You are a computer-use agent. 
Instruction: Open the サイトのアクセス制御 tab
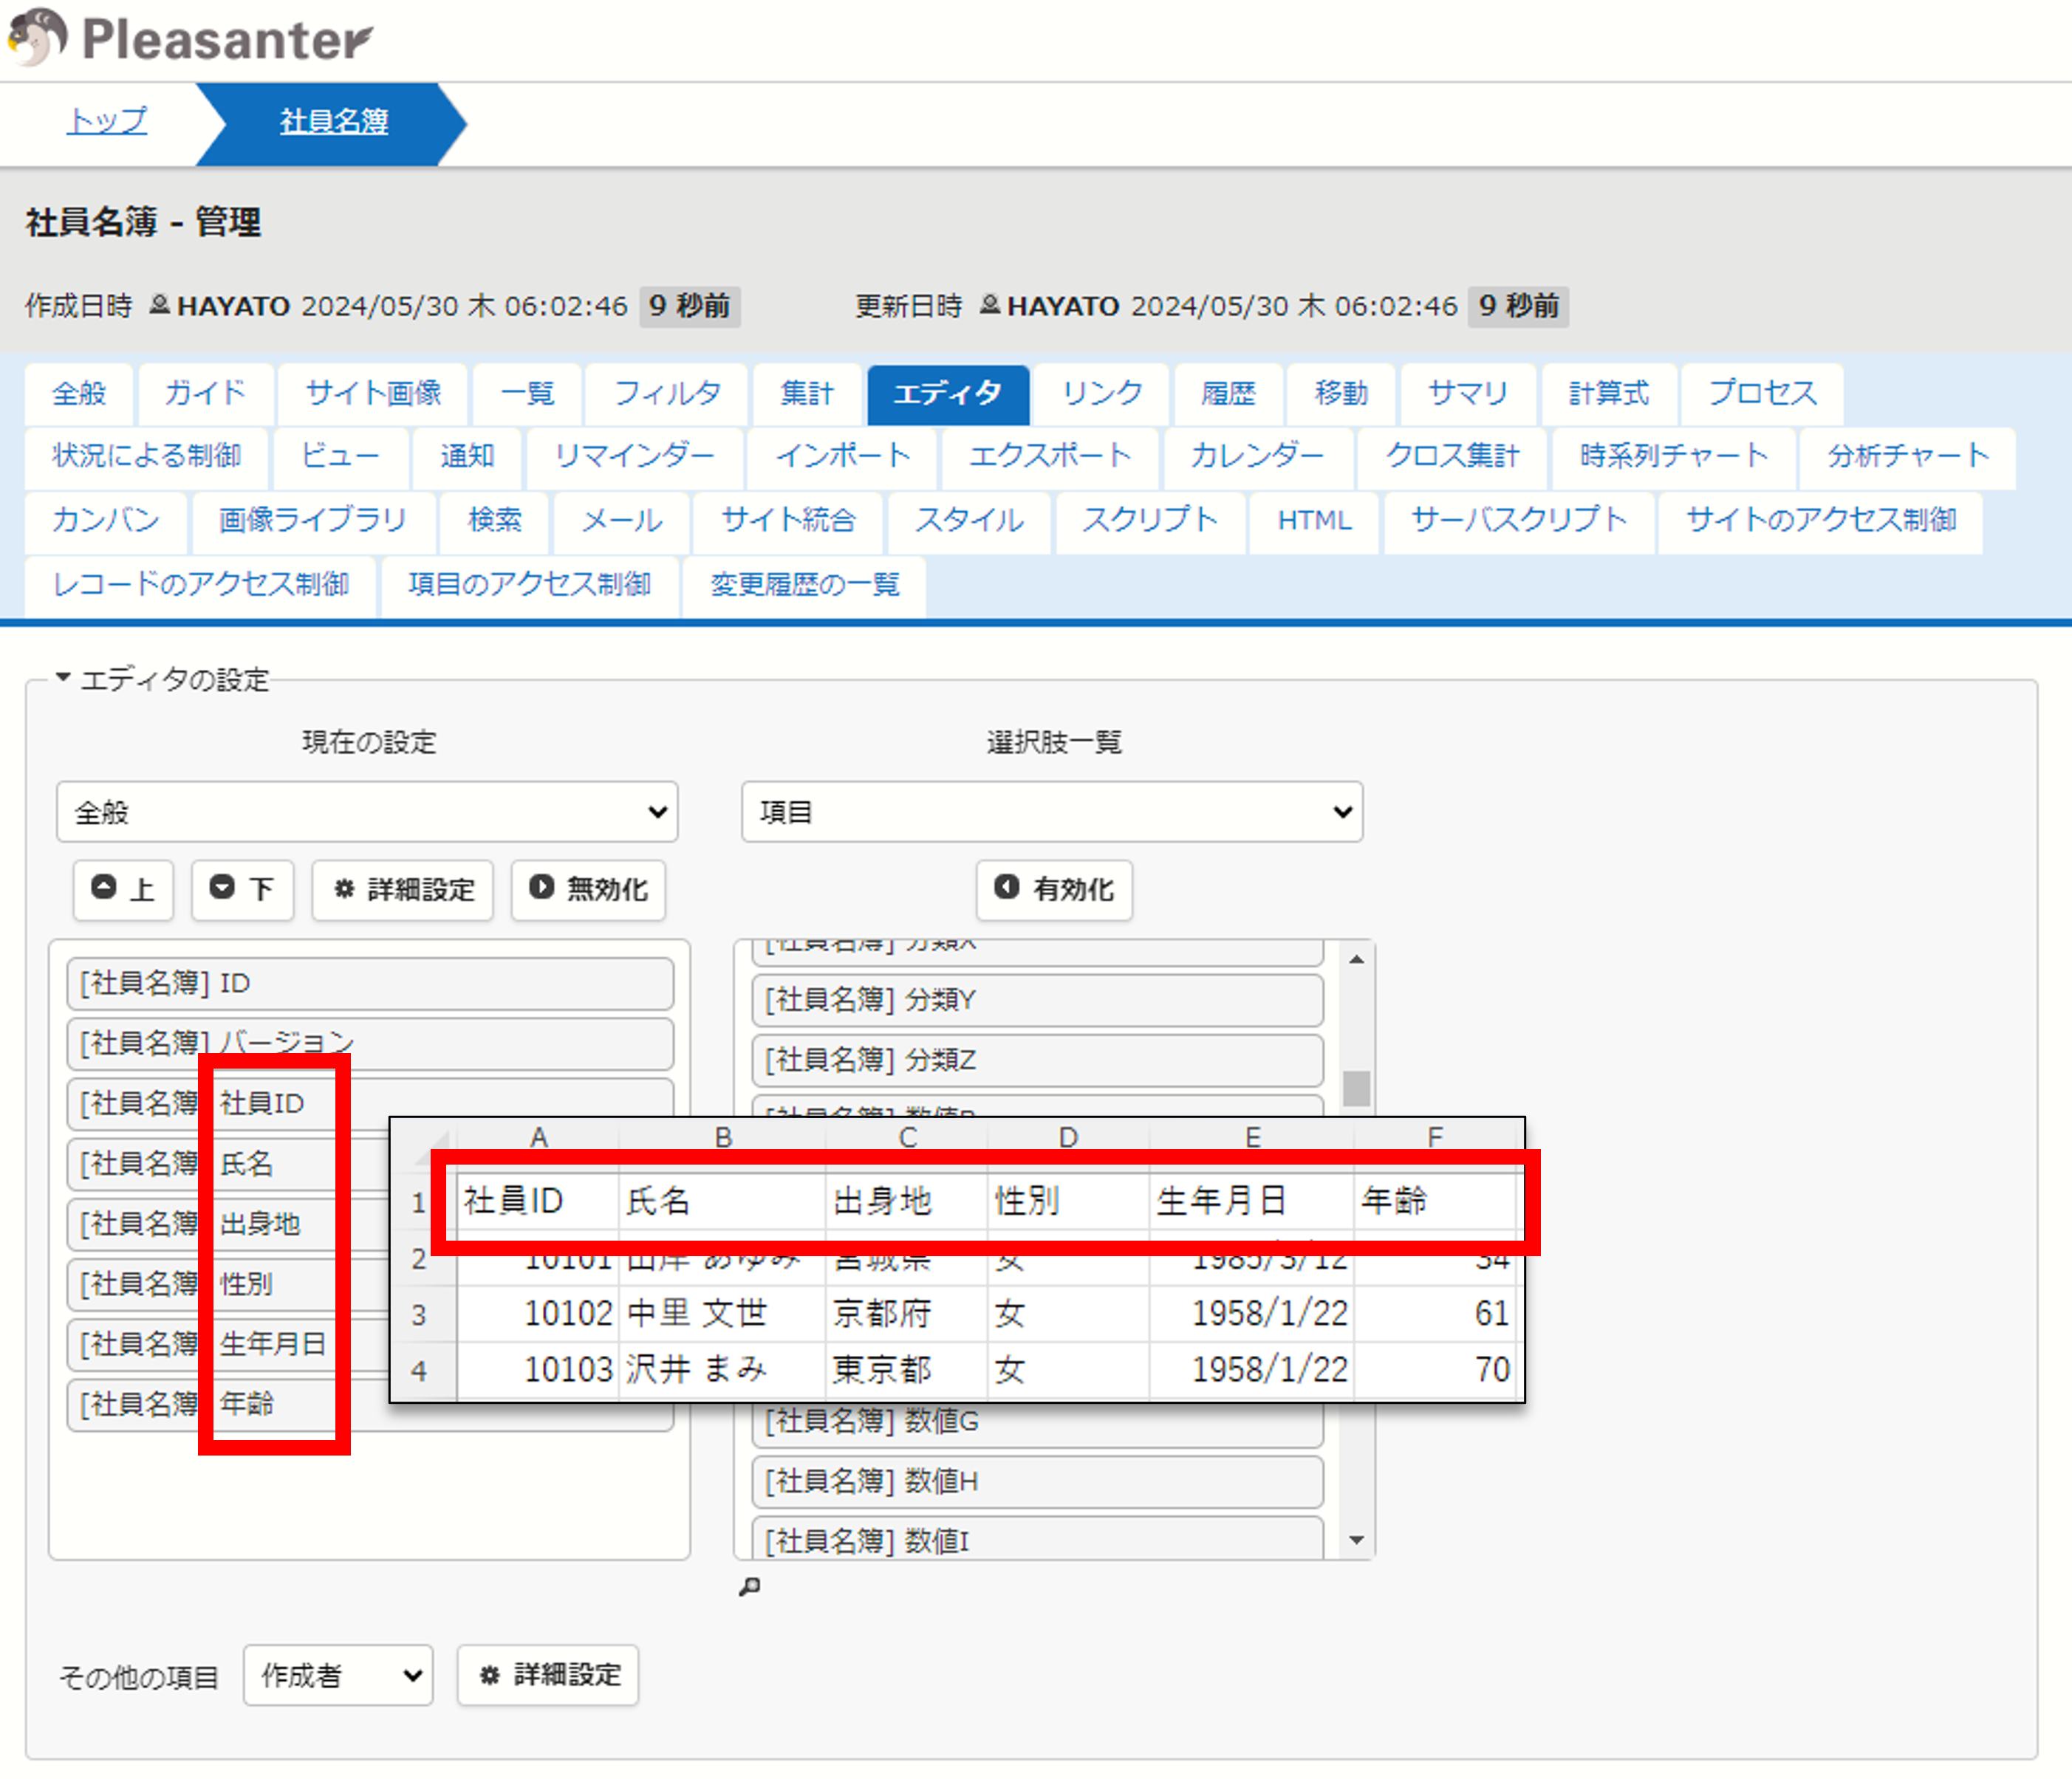click(1821, 521)
